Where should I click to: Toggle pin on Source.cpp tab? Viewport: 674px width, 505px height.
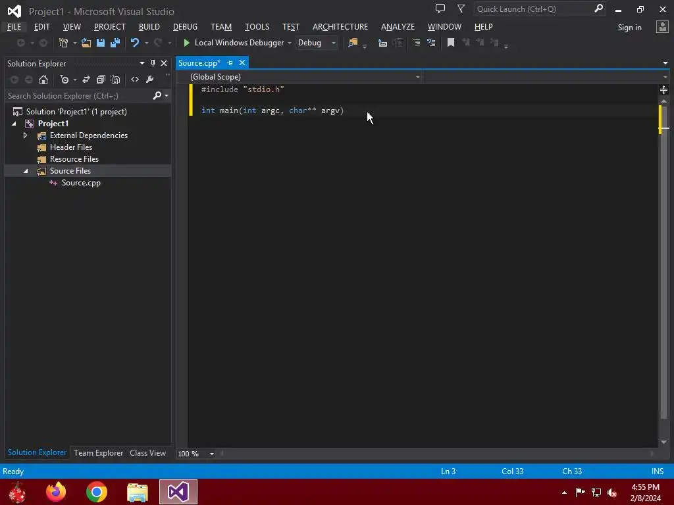coord(230,63)
